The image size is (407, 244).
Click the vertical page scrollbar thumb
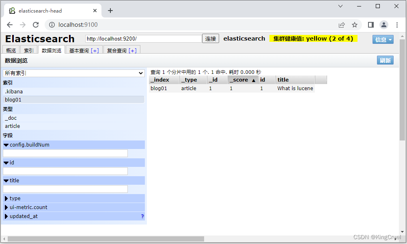pyautogui.click(x=402, y=90)
